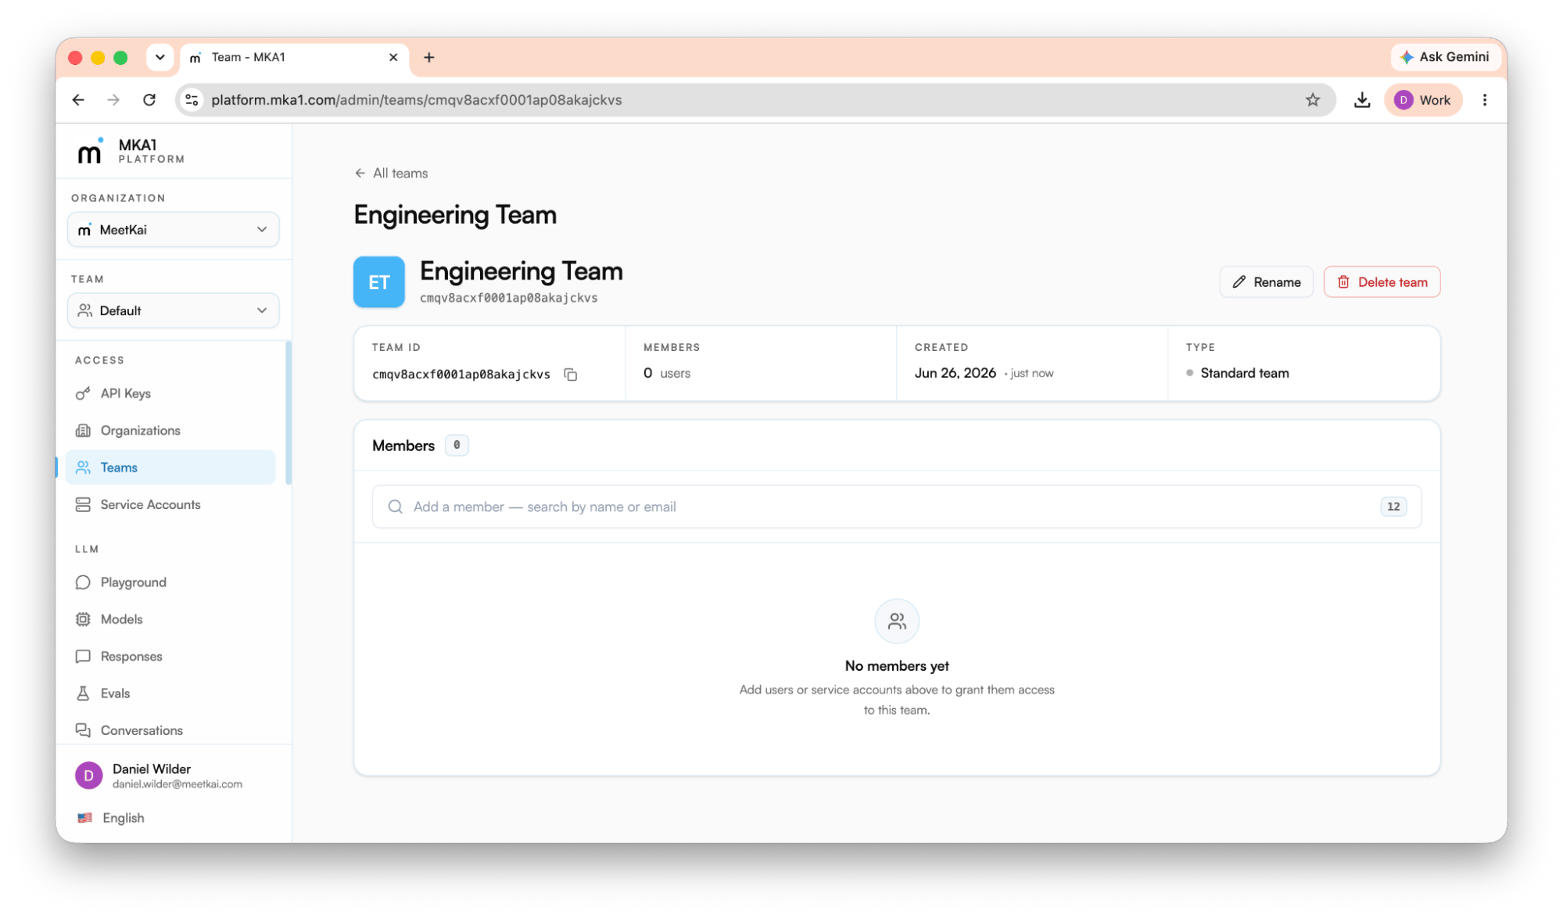The width and height of the screenshot is (1563, 917).
Task: Click the sidebar scrollbar
Action: tap(289, 413)
